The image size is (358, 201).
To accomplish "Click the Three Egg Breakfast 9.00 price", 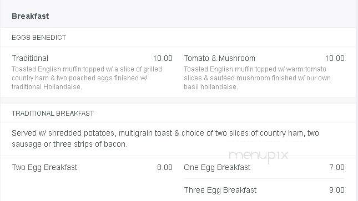I will tap(337, 190).
